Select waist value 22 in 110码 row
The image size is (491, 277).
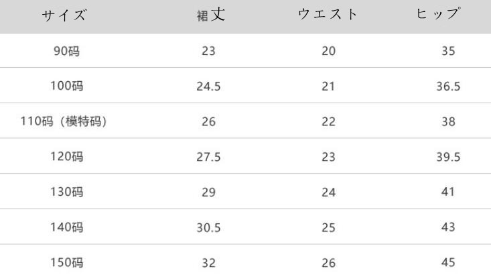pos(328,121)
